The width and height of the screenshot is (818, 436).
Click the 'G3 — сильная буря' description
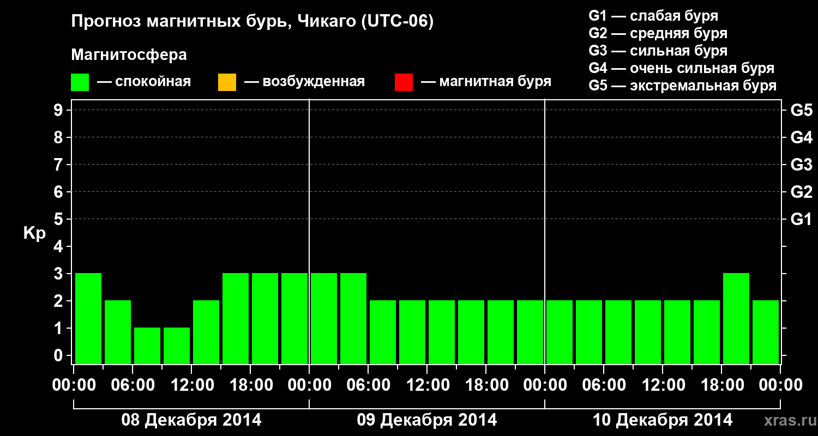point(658,51)
